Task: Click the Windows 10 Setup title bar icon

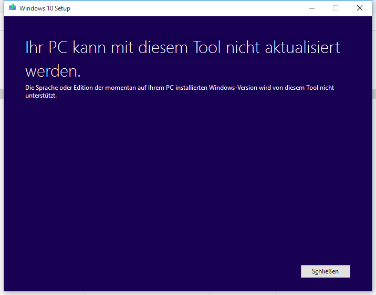Action: point(12,7)
